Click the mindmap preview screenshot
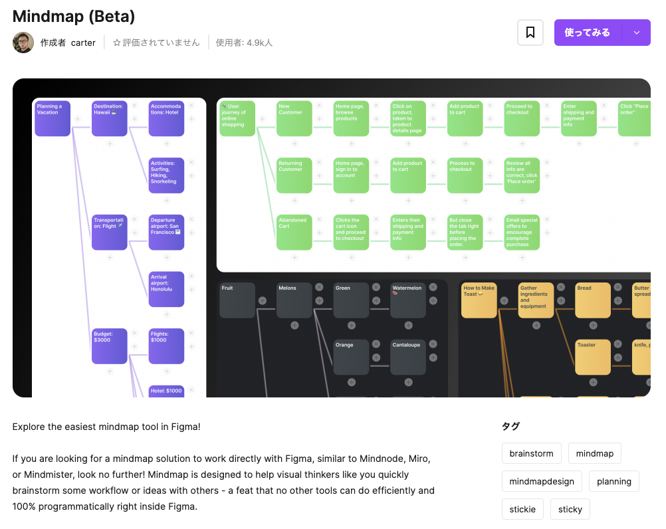 pyautogui.click(x=331, y=238)
